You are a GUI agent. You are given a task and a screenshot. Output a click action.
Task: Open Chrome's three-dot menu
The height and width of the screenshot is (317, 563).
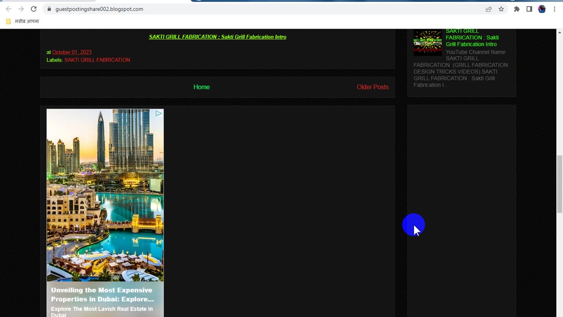554,9
